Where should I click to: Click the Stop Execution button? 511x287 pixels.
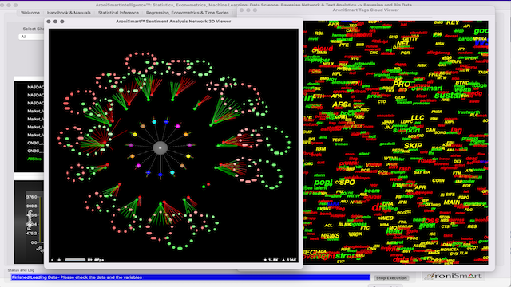click(x=391, y=278)
